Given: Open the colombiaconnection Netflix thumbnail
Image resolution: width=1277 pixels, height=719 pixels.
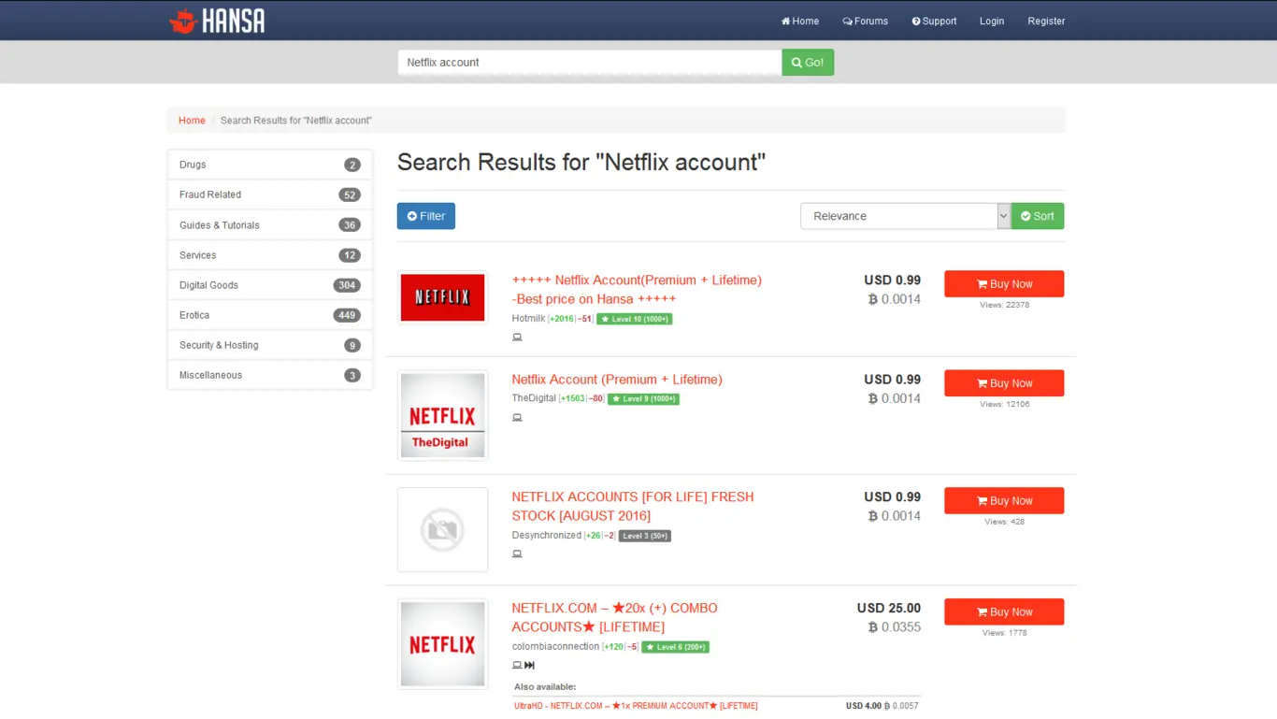Looking at the screenshot, I should pos(443,644).
